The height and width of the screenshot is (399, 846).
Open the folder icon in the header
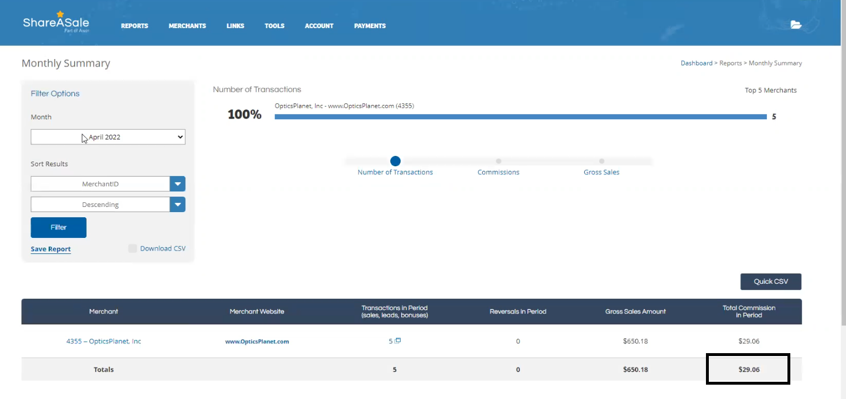click(795, 25)
